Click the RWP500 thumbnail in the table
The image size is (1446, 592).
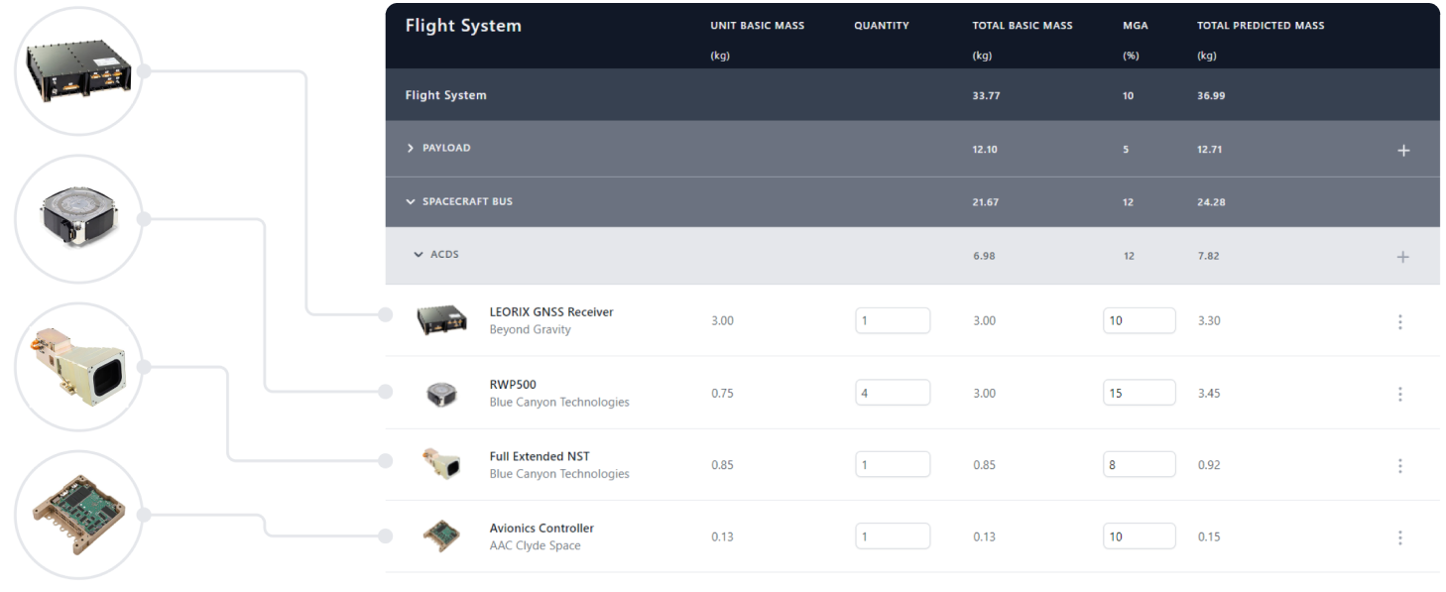pyautogui.click(x=441, y=393)
